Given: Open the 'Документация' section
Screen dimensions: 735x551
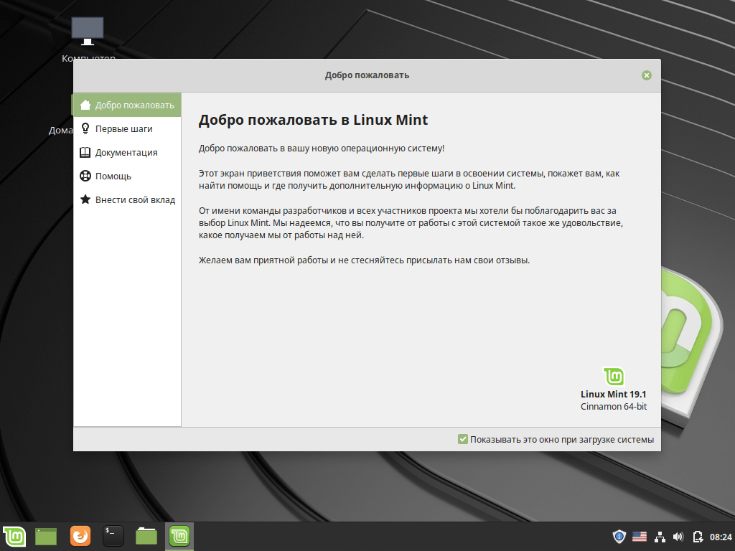Looking at the screenshot, I should tap(126, 152).
